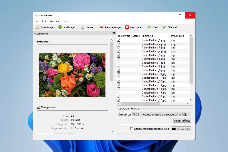Enable Replace transparent background checkbox
Viewport: 228px width, 152px height.
point(132,129)
